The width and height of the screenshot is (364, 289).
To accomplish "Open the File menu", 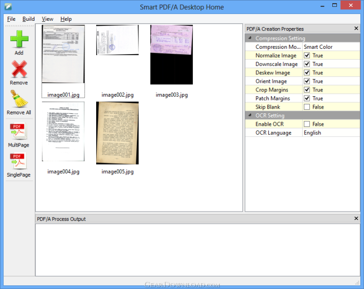I will pos(11,19).
